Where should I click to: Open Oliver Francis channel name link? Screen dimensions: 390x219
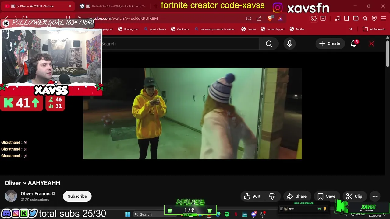(35, 193)
